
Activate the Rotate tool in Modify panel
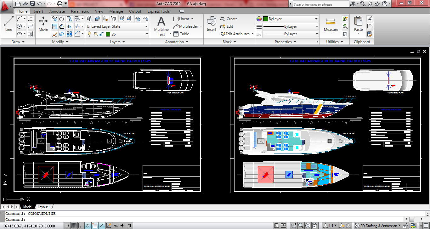pyautogui.click(x=62, y=20)
